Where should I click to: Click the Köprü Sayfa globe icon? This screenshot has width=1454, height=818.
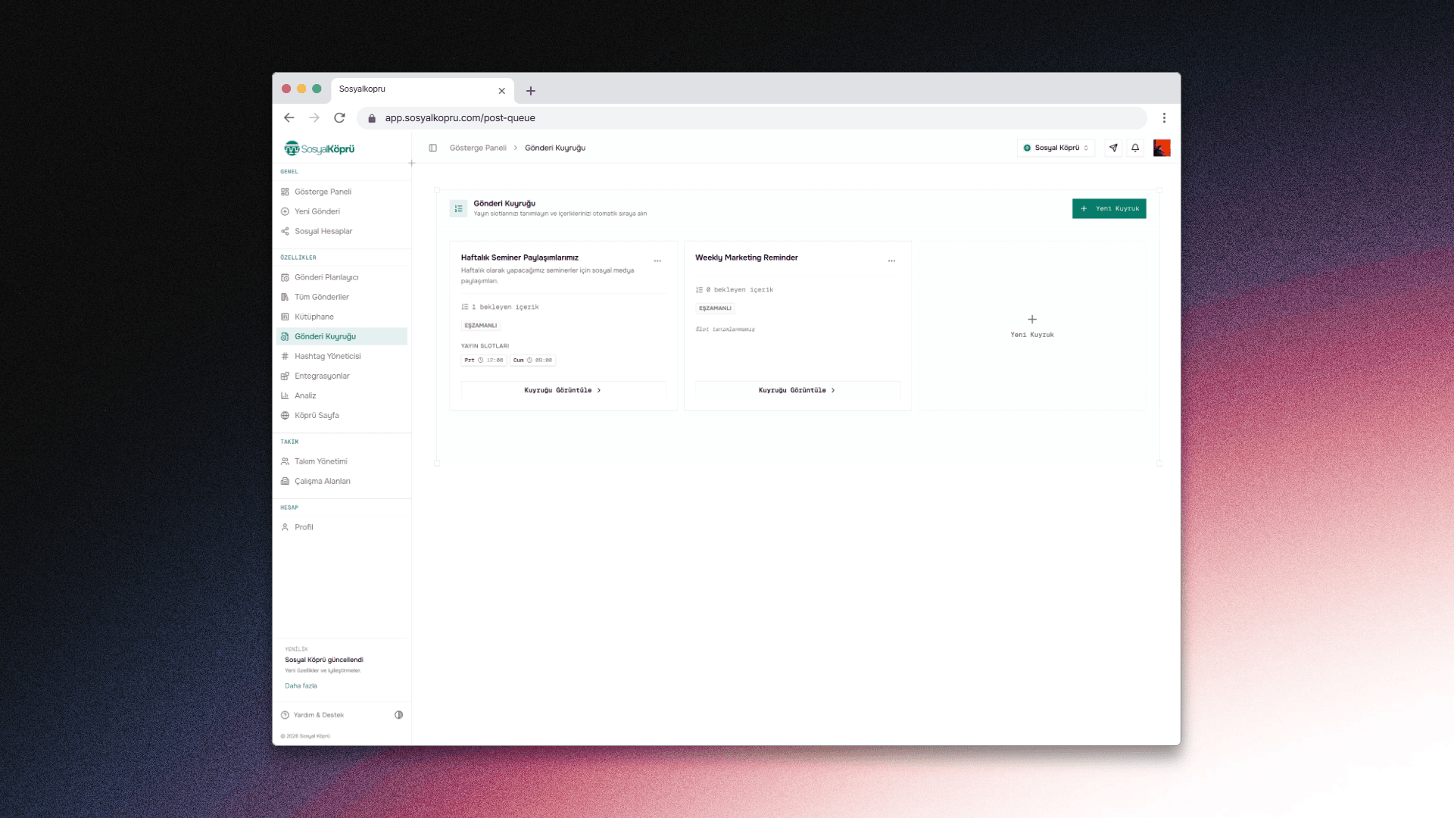click(285, 416)
